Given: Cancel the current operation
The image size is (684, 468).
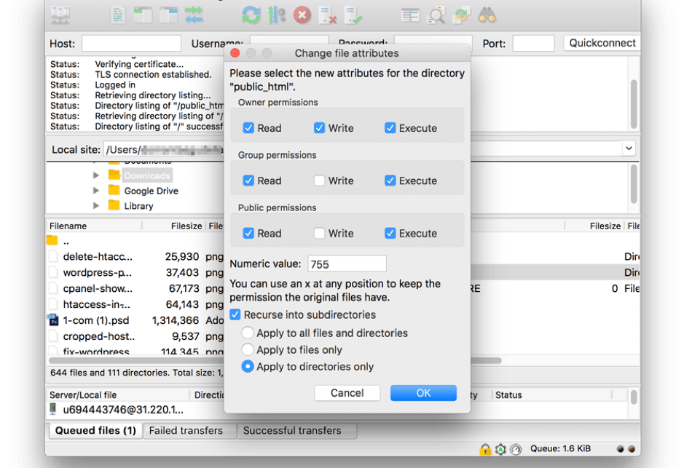Looking at the screenshot, I should pos(300,14).
